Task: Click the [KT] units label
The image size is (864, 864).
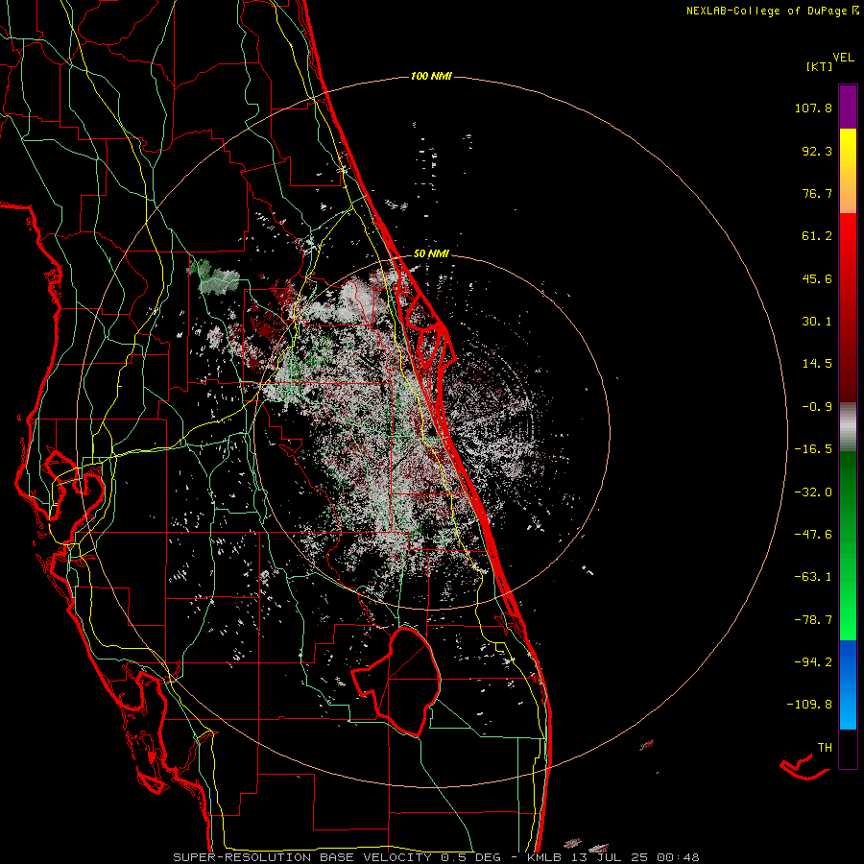Action: [819, 66]
